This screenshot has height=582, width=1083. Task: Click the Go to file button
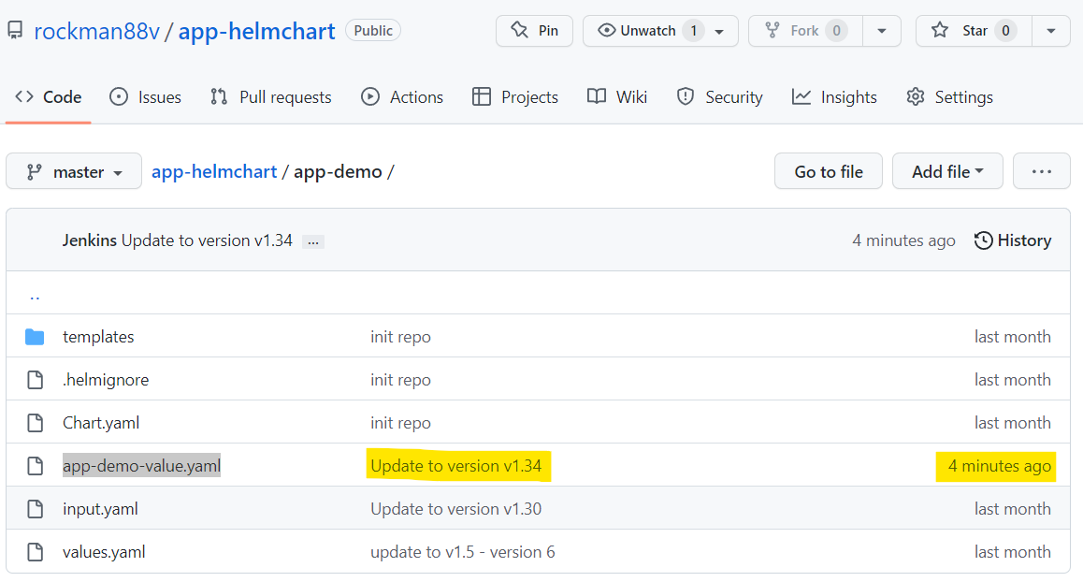828,170
